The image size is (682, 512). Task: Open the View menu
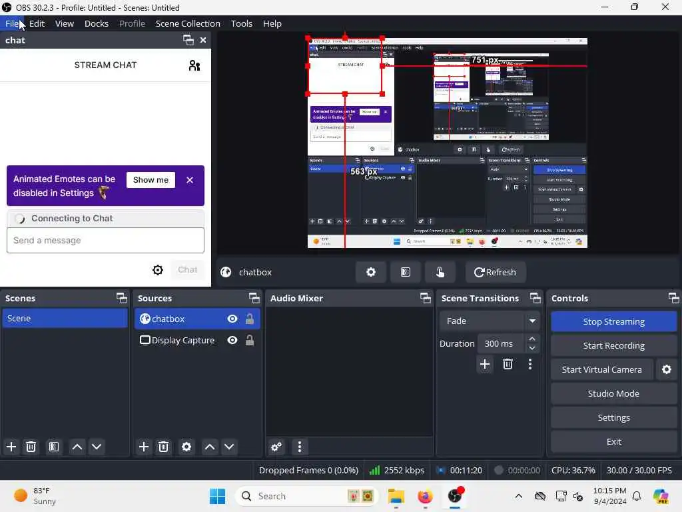click(x=65, y=23)
